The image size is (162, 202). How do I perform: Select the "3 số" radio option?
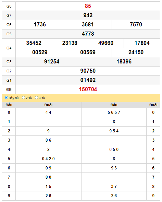pos(36,98)
